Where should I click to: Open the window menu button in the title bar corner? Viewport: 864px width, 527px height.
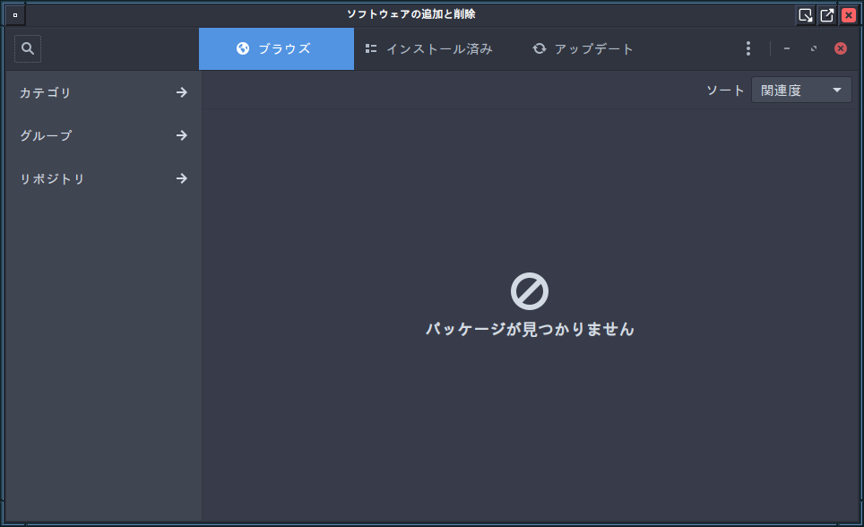coord(15,15)
